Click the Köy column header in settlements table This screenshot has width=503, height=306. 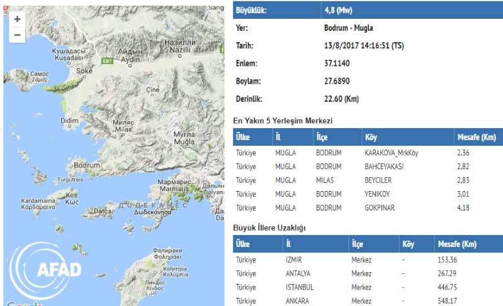pyautogui.click(x=371, y=137)
